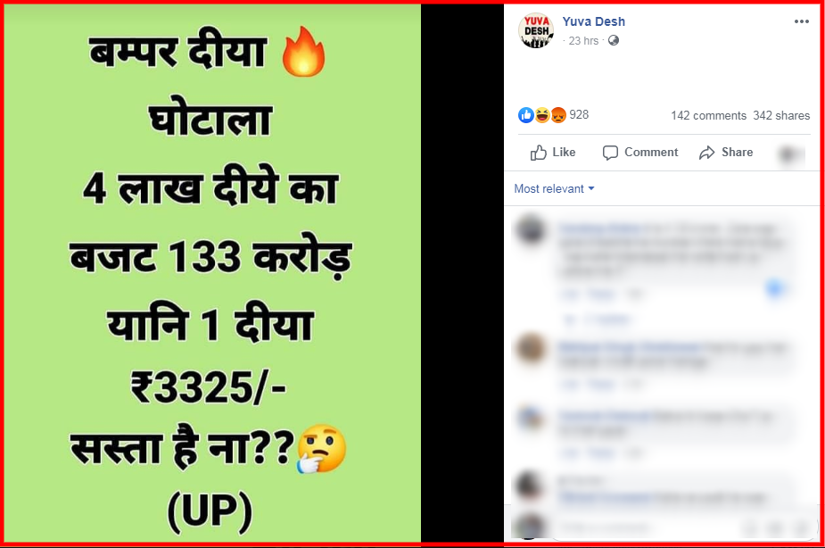
Task: Click the thumbs-up Like button icon
Action: (538, 153)
